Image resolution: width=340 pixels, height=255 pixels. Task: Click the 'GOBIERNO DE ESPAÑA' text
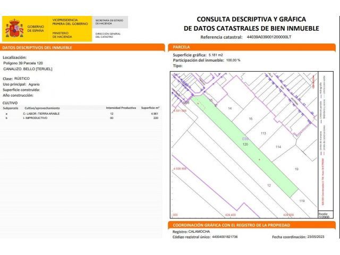[x=36, y=29]
